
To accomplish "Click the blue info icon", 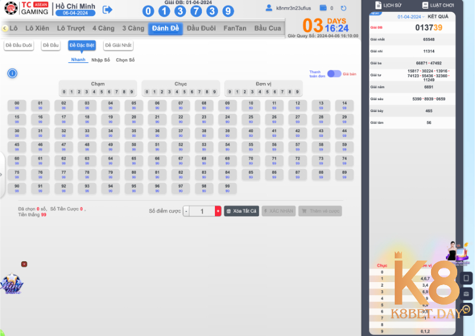I will coord(12,73).
